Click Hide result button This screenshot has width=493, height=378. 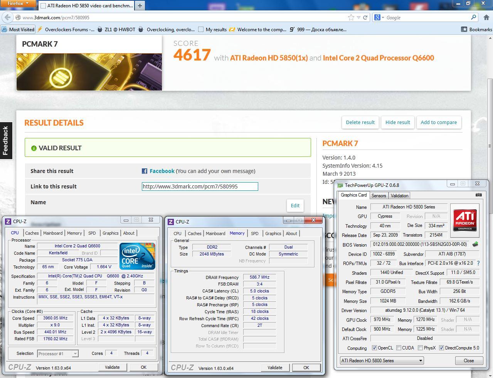pyautogui.click(x=398, y=122)
